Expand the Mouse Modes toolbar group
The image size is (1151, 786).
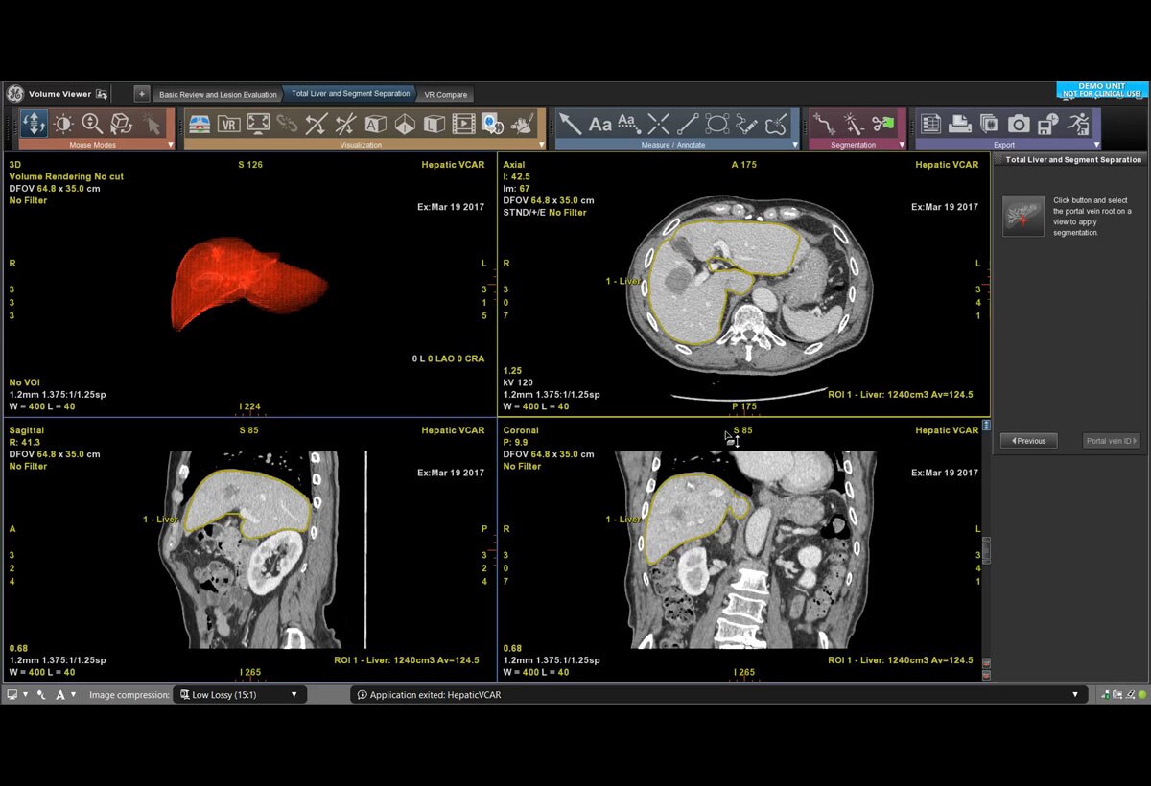point(171,145)
